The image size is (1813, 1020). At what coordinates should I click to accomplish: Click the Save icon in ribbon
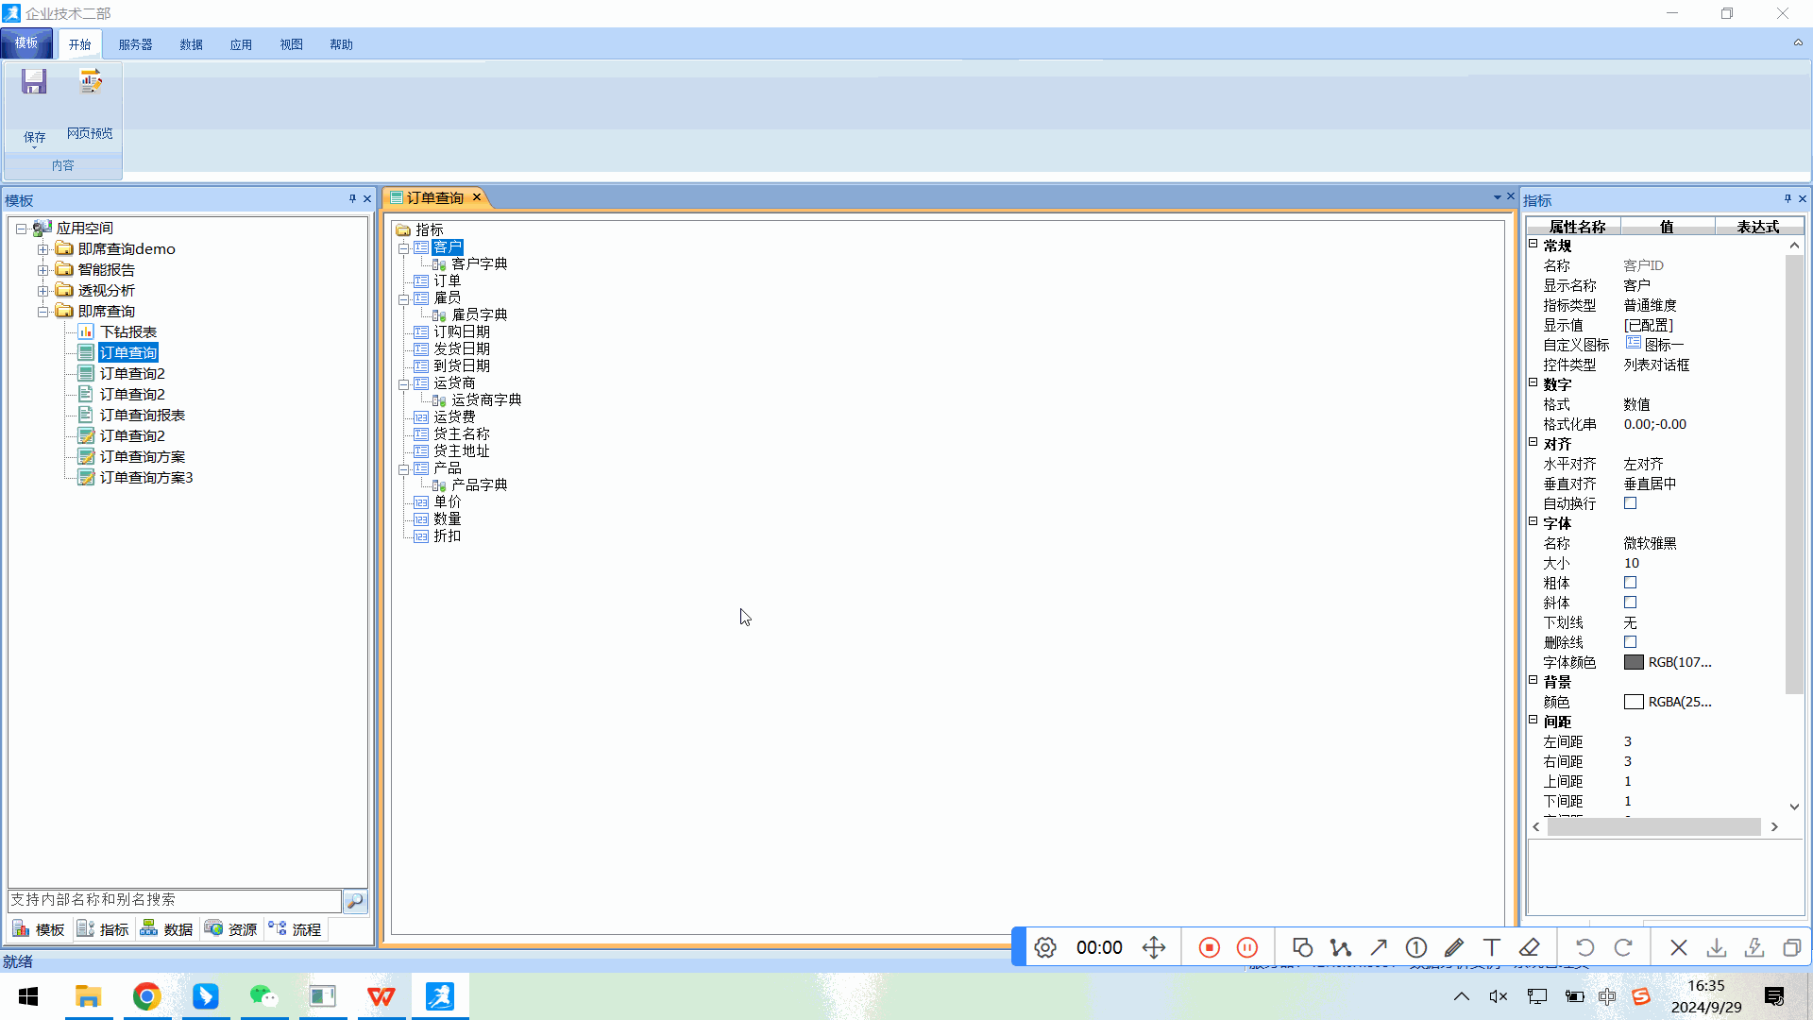tap(34, 82)
